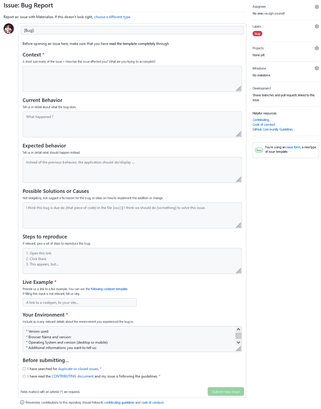
Task: Focus the Steps to reproduce text area
Action: point(132,261)
